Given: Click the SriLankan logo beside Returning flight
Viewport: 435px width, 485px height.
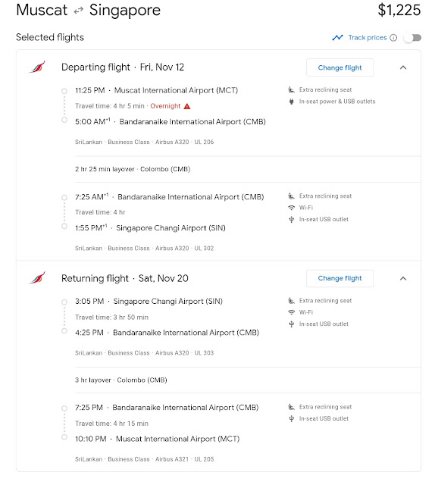Looking at the screenshot, I should [37, 278].
